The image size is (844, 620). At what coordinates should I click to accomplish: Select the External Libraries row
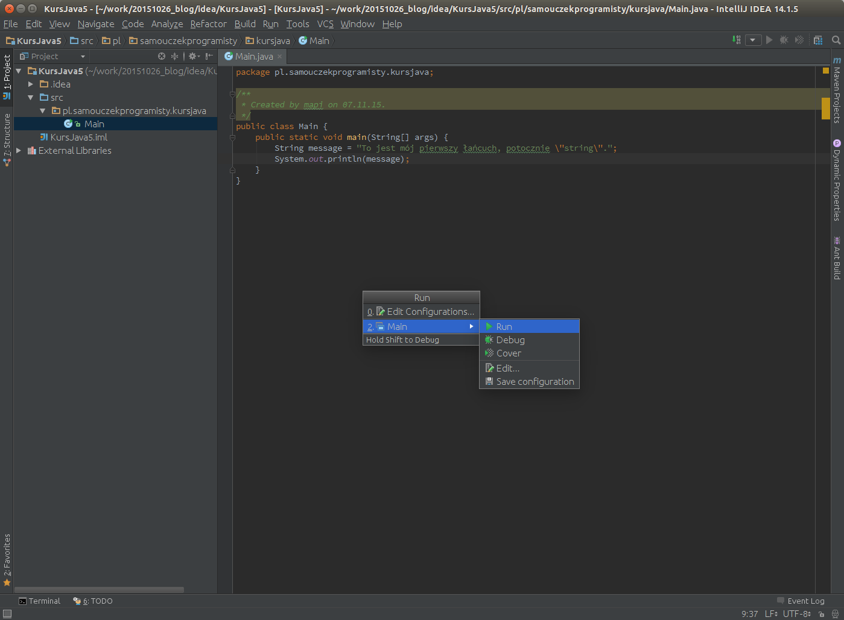(x=115, y=151)
